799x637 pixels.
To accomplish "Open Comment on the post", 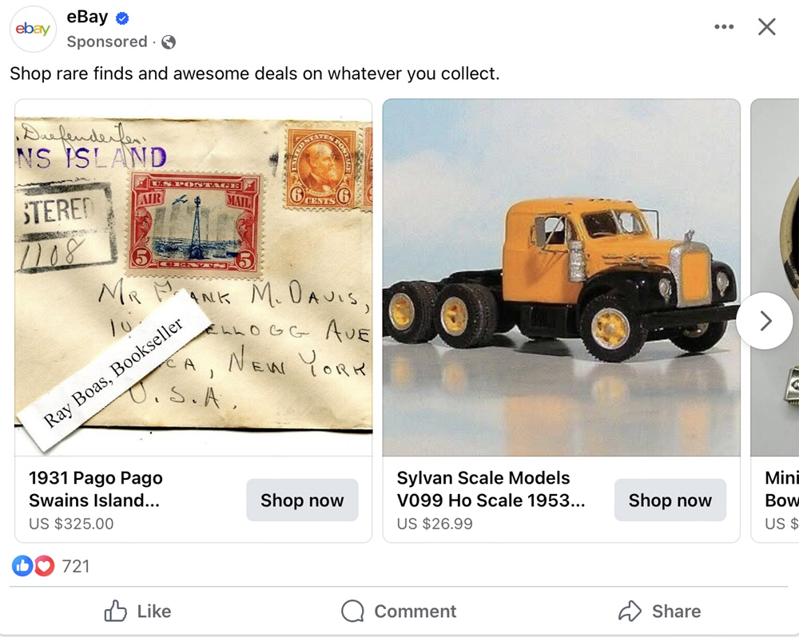I will (399, 611).
